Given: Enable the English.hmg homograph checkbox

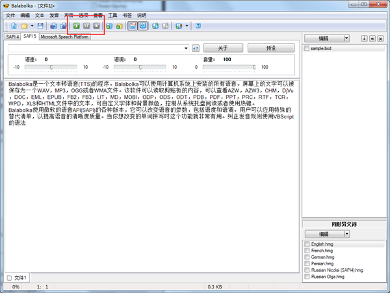Looking at the screenshot, I should tap(307, 244).
